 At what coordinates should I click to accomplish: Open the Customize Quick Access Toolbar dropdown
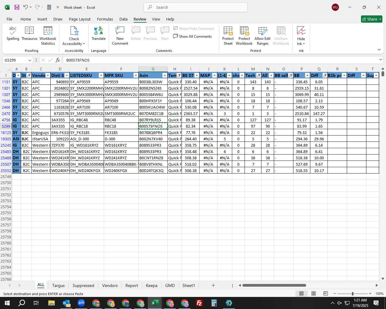pyautogui.click(x=58, y=7)
